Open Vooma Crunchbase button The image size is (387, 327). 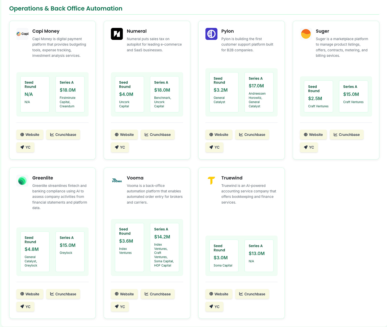[158, 294]
